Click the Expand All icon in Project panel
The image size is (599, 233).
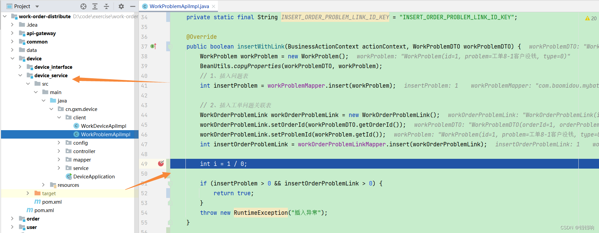pyautogui.click(x=95, y=6)
